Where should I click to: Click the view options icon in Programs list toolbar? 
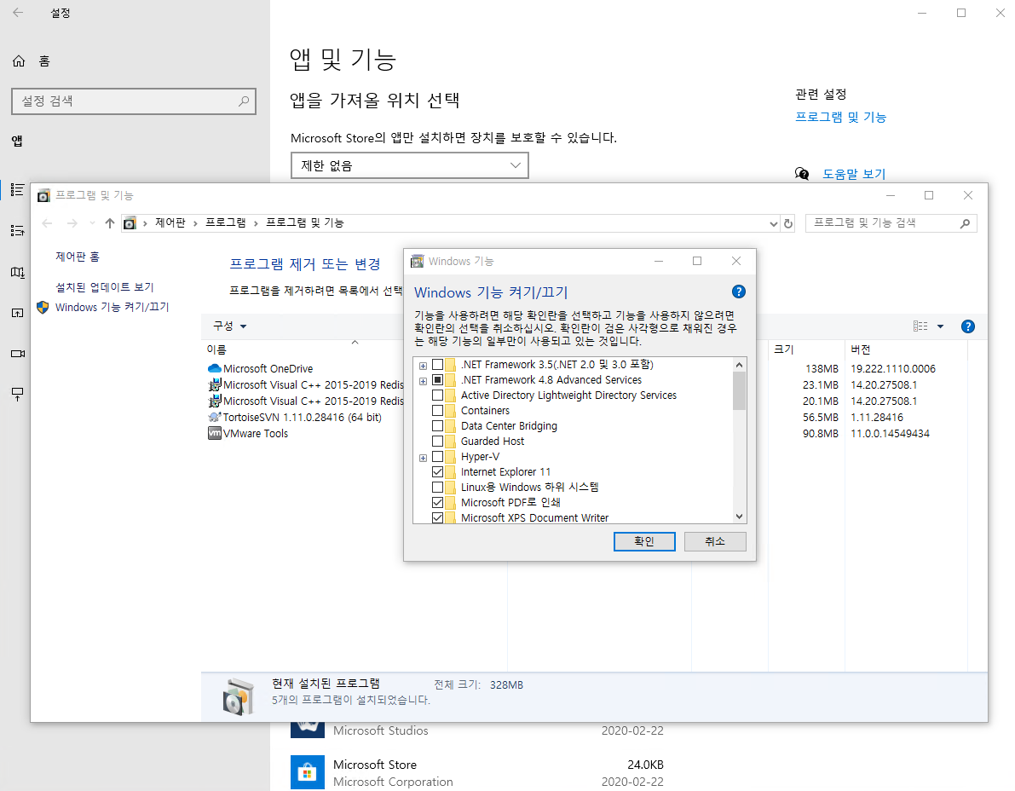coord(920,326)
